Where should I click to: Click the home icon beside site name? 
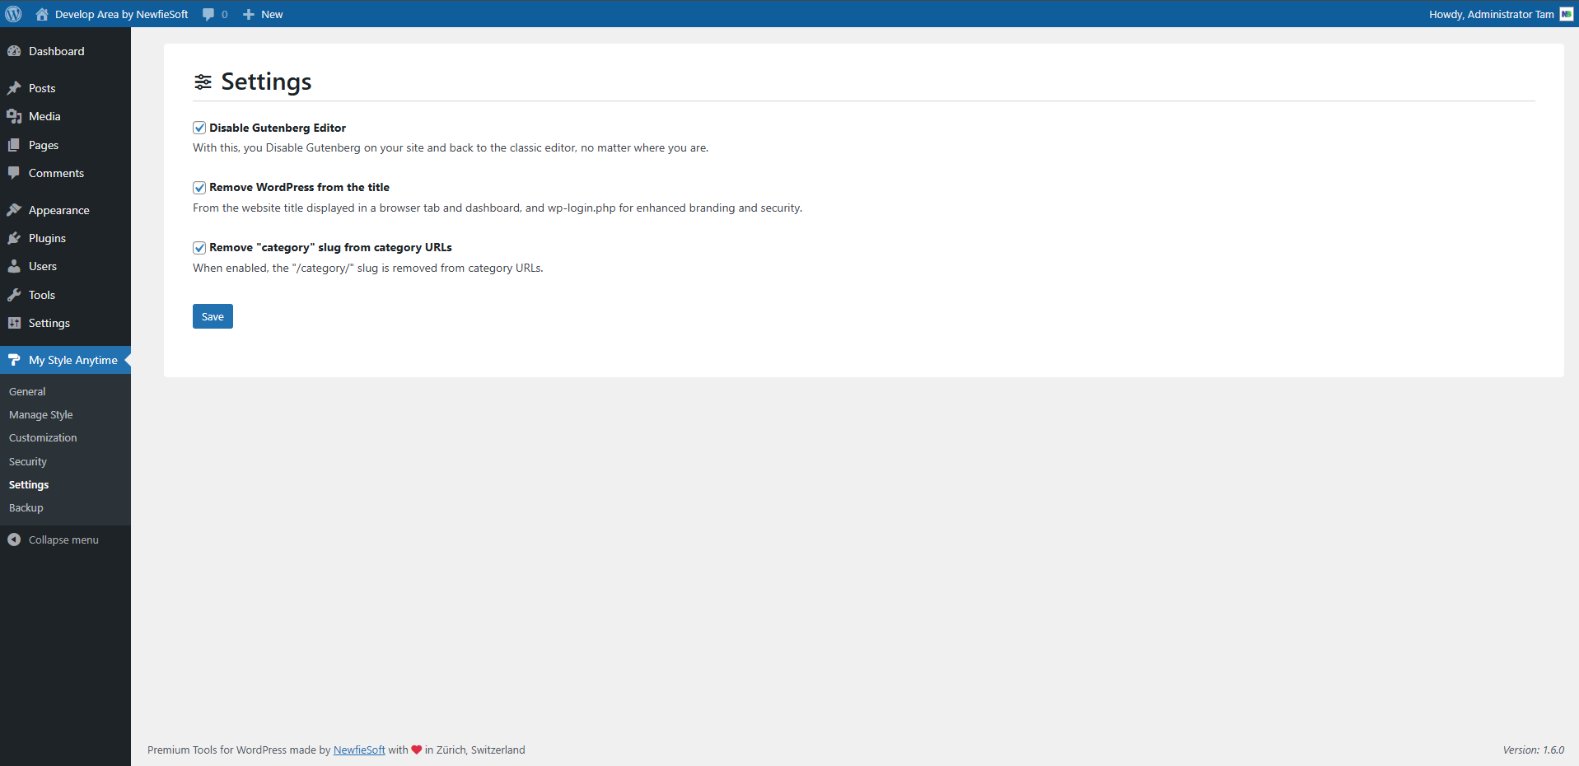pyautogui.click(x=42, y=14)
